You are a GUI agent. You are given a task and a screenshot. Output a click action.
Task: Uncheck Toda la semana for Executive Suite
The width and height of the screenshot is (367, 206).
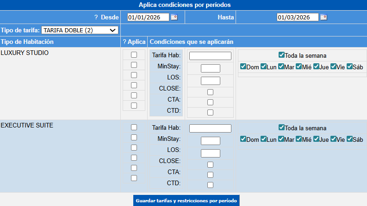281,127
